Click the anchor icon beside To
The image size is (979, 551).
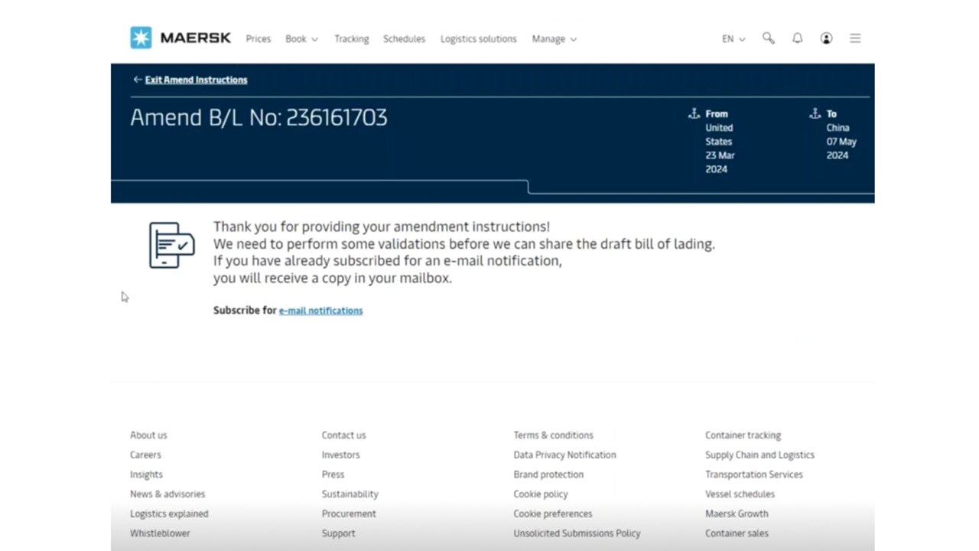tap(815, 113)
